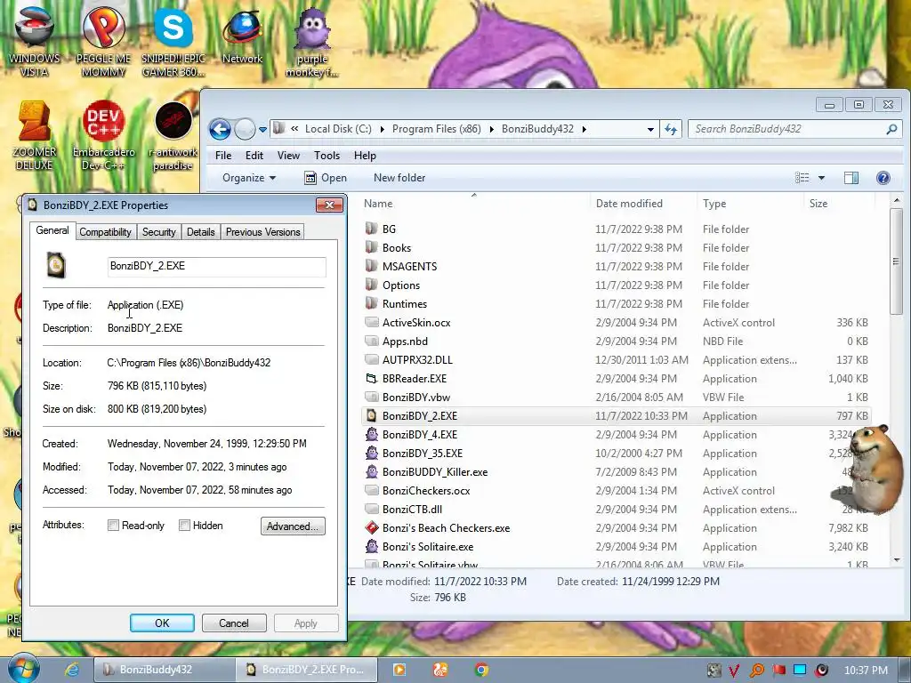Expand the Program Files (x86) breadcrumb arrow
The height and width of the screenshot is (683, 911).
point(491,129)
